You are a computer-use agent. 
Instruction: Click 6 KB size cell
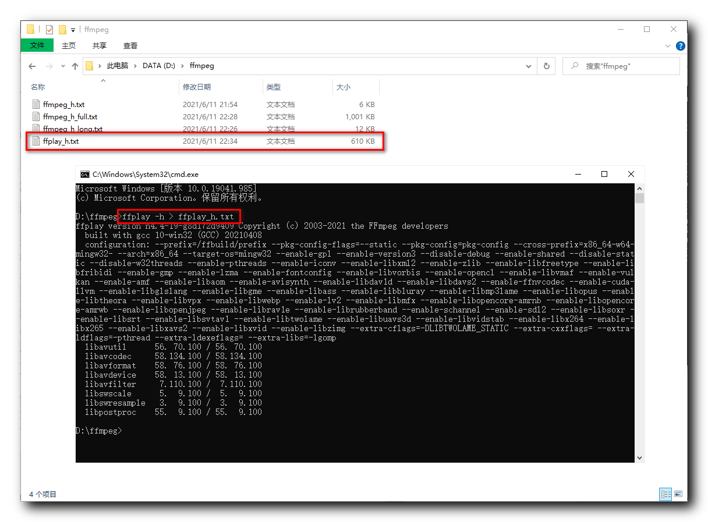(x=367, y=105)
